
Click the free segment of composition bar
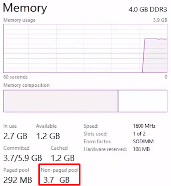pyautogui.click(x=143, y=101)
